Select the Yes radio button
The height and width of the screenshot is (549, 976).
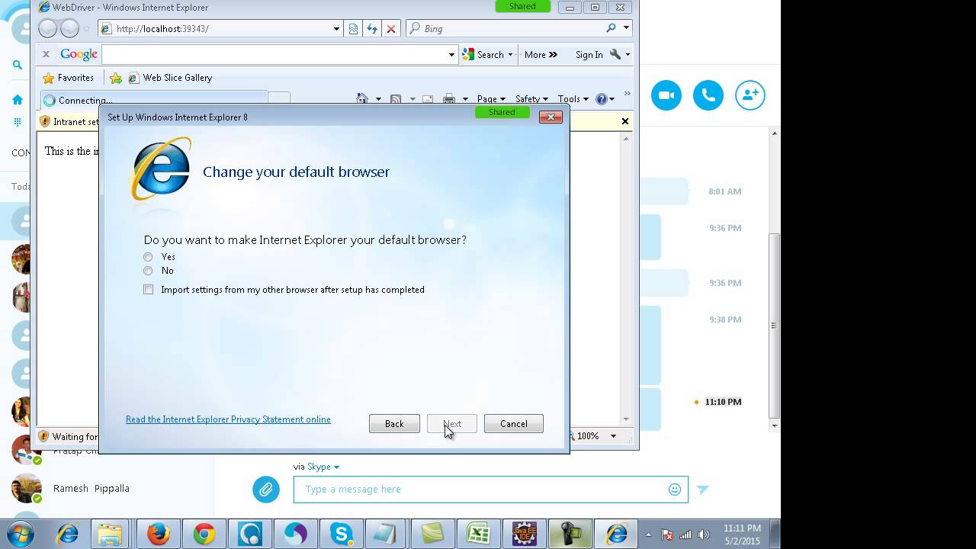(148, 257)
